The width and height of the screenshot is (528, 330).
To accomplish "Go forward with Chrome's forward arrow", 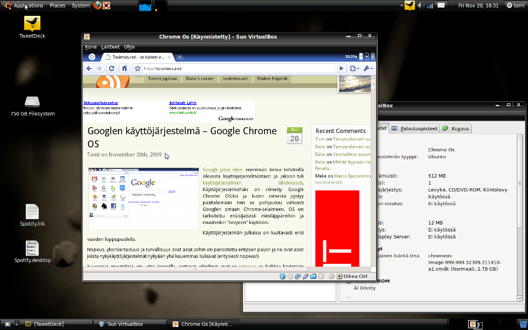I will (x=99, y=69).
